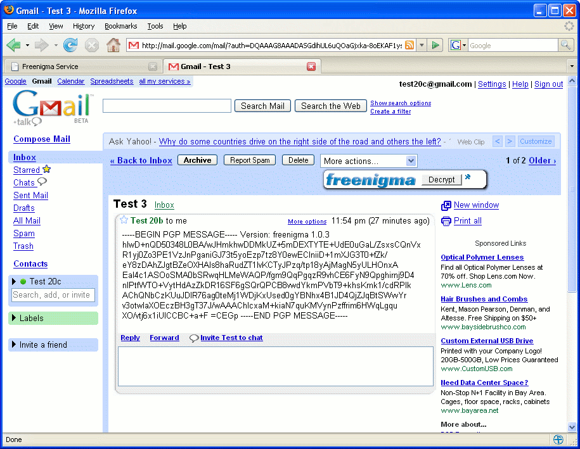Click the freenigma logo
Image resolution: width=580 pixels, height=449 pixels.
371,180
